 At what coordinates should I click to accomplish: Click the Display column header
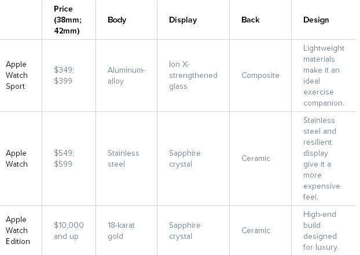pyautogui.click(x=183, y=20)
